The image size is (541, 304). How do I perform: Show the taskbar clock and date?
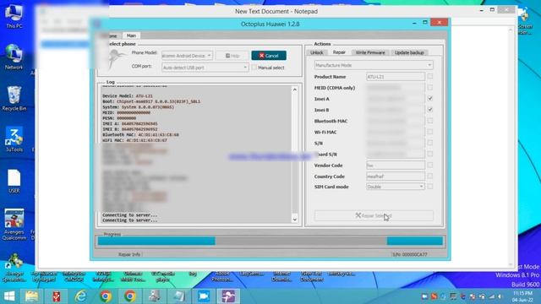click(522, 296)
